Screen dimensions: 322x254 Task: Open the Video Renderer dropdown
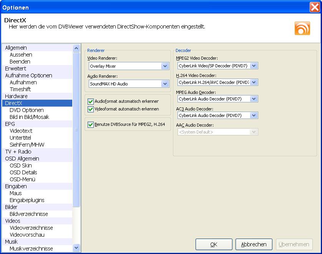(x=165, y=66)
